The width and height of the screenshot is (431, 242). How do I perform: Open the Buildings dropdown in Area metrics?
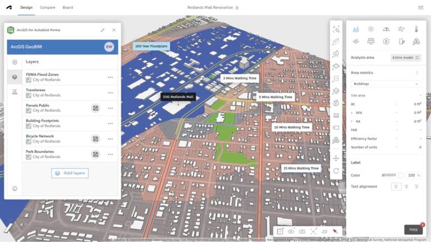click(386, 83)
